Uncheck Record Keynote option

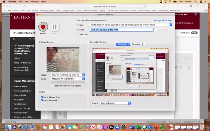42,100
